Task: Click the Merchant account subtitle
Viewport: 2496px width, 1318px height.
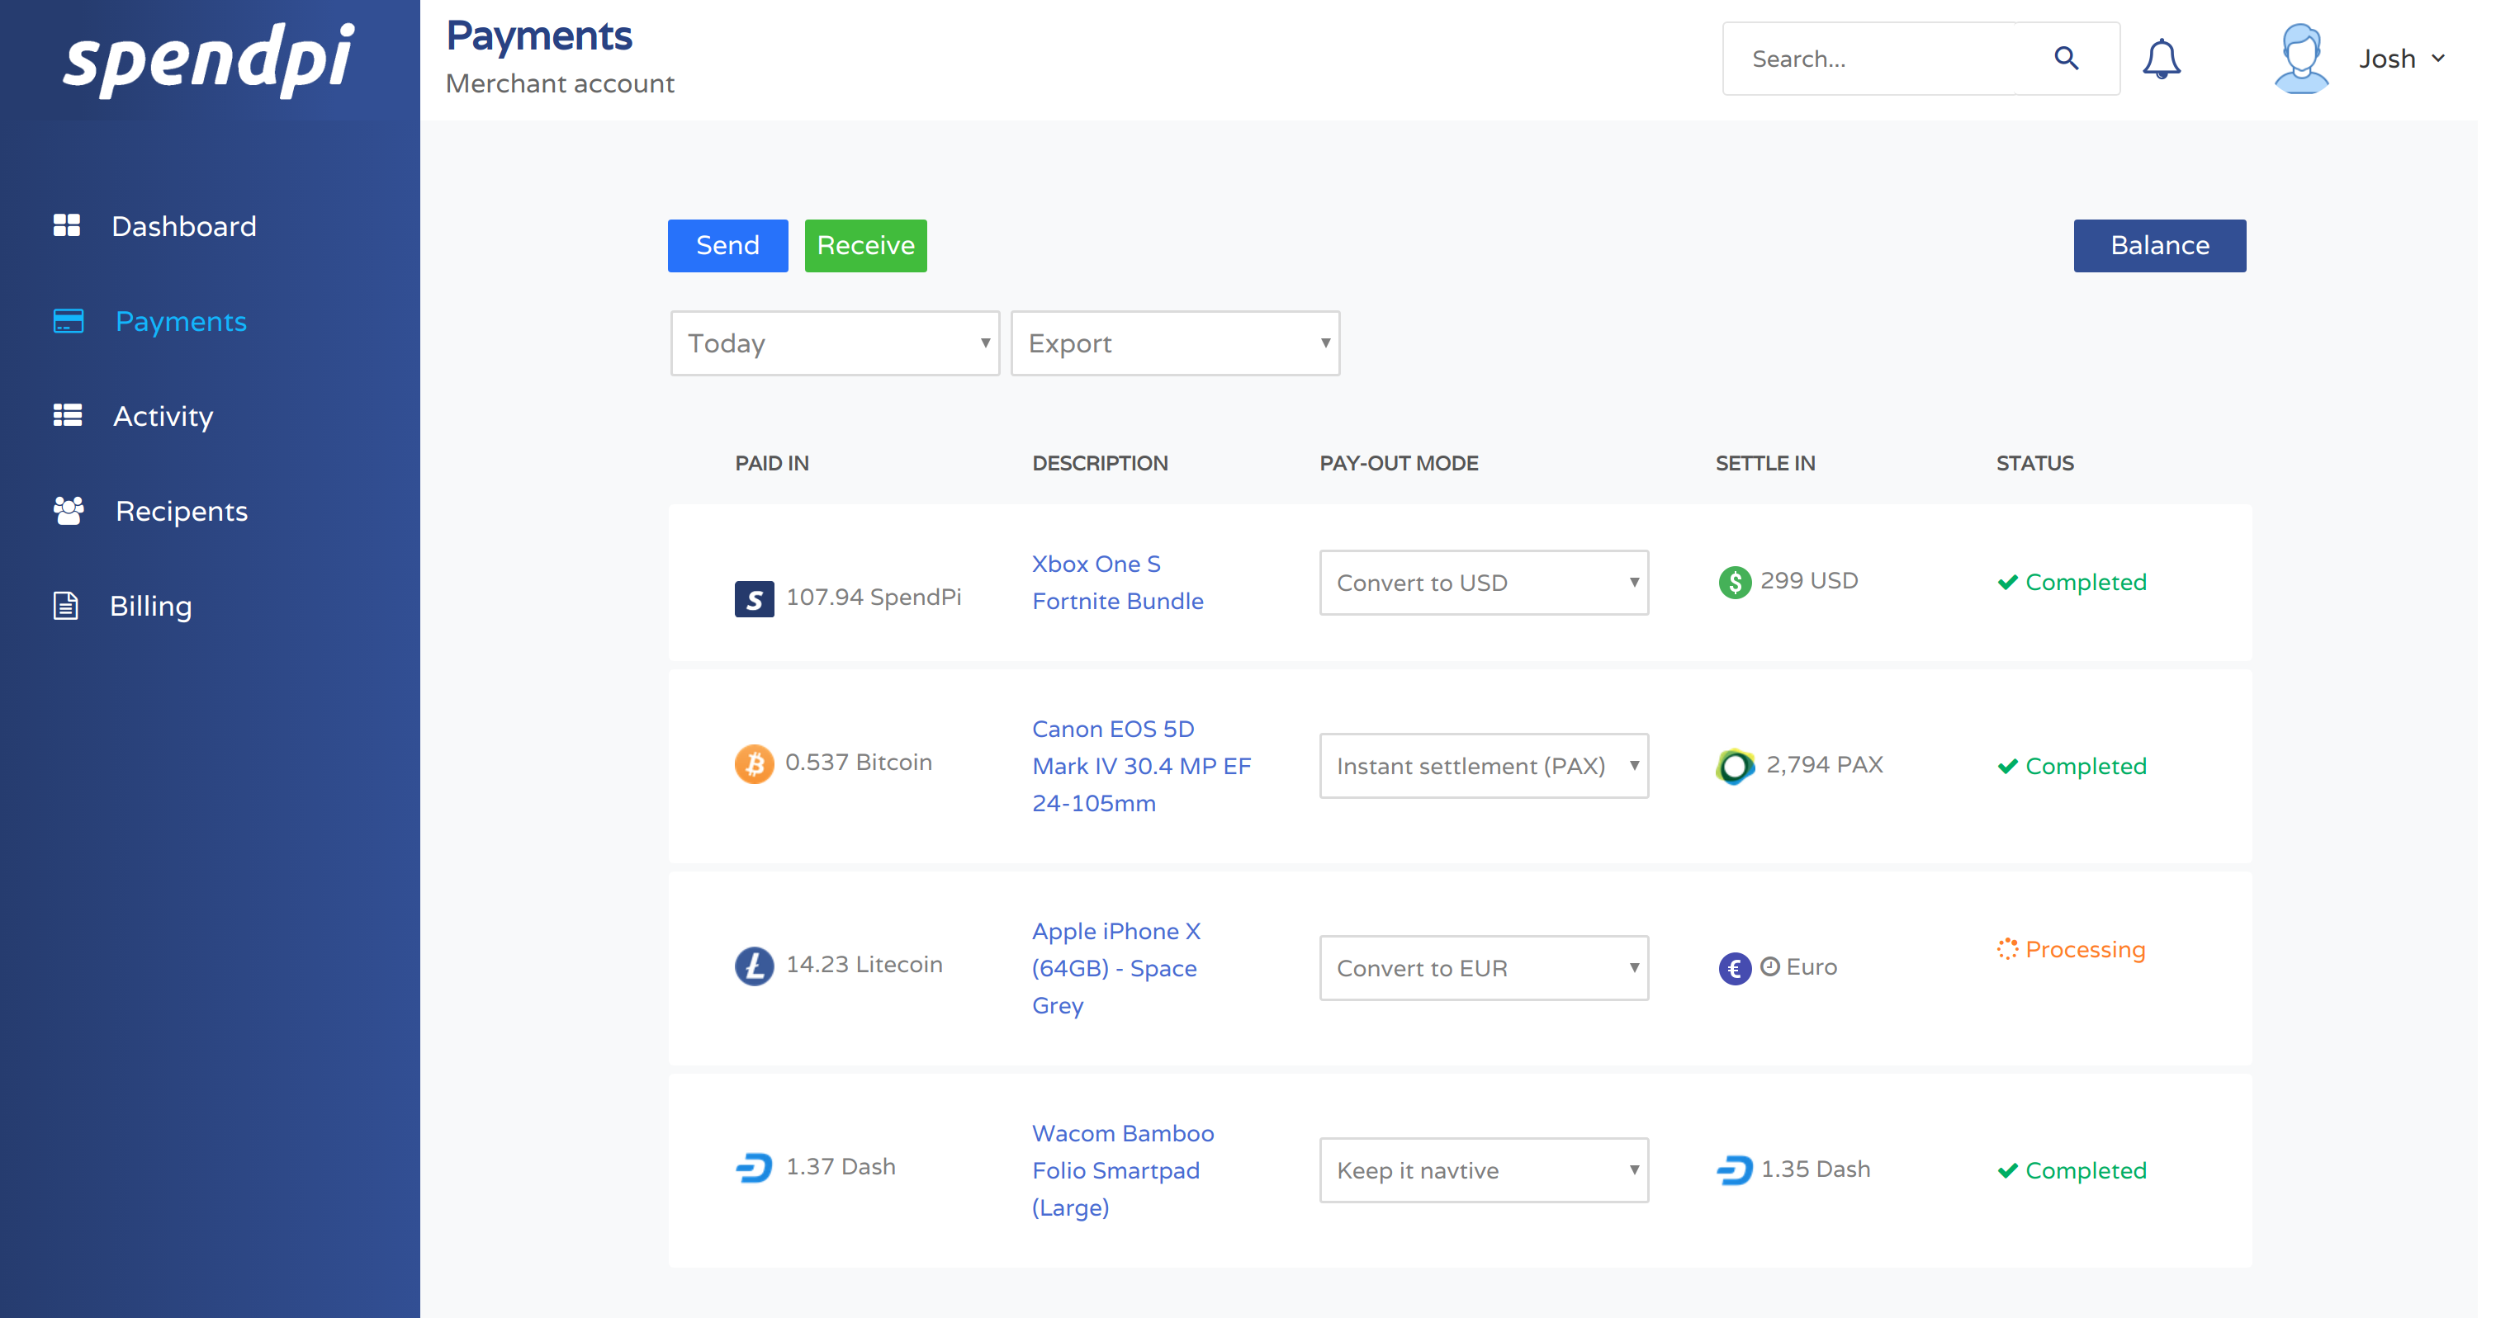Action: [x=559, y=83]
